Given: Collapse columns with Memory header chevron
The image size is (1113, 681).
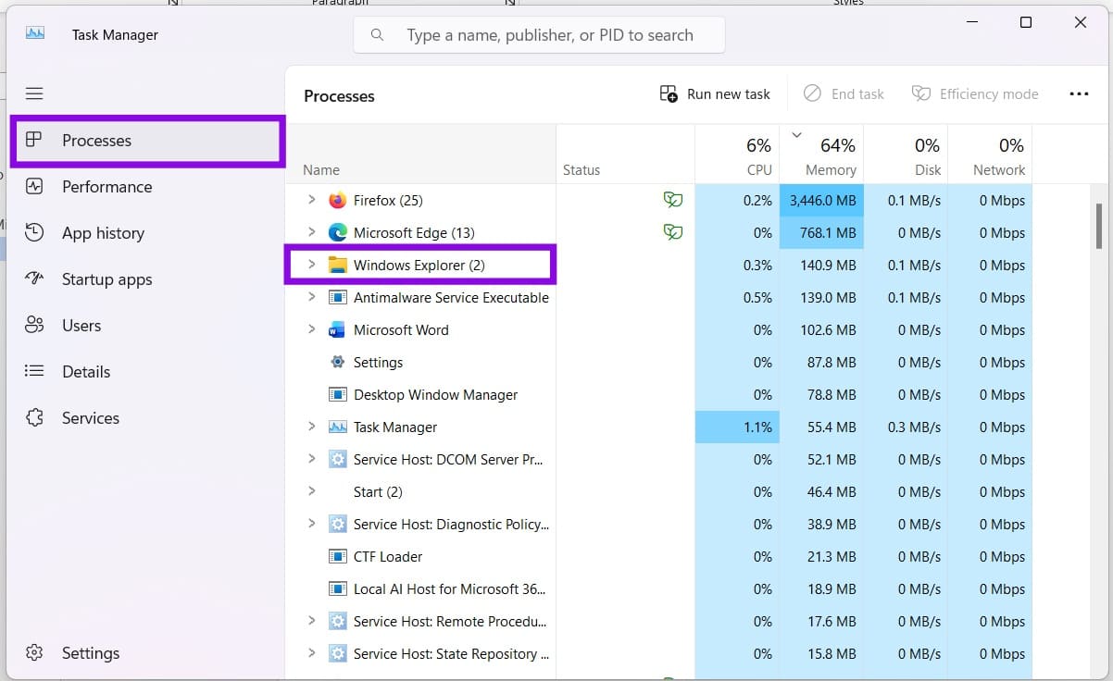Looking at the screenshot, I should [796, 135].
